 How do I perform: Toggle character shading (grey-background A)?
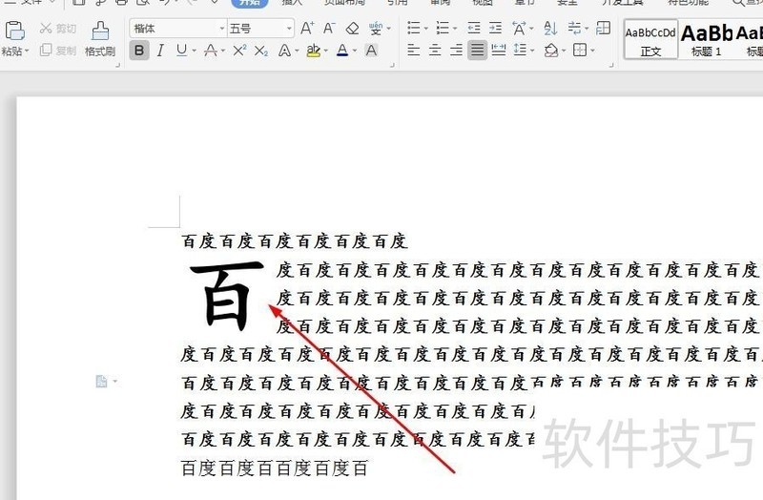pyautogui.click(x=371, y=51)
